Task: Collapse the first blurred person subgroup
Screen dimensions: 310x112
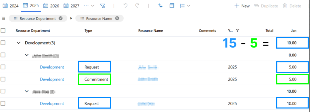Action: coord(27,55)
